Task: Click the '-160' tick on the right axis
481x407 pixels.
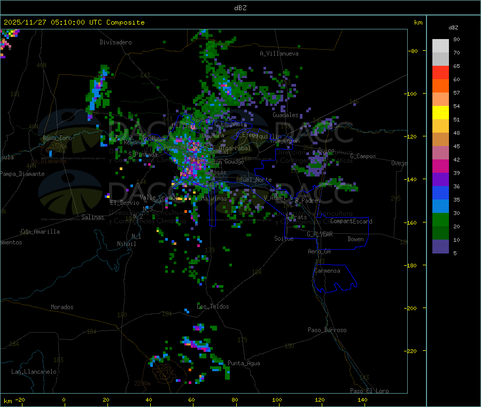Action: click(x=410, y=222)
